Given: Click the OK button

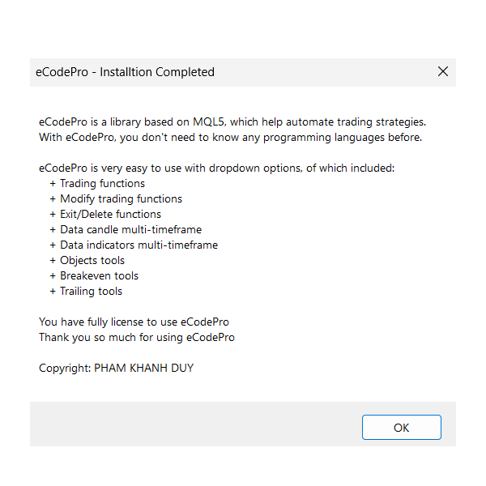Looking at the screenshot, I should 402,427.
